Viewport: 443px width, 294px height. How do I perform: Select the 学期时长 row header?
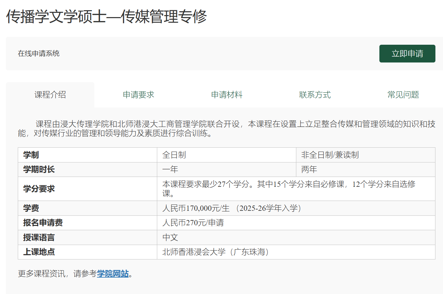coord(87,169)
